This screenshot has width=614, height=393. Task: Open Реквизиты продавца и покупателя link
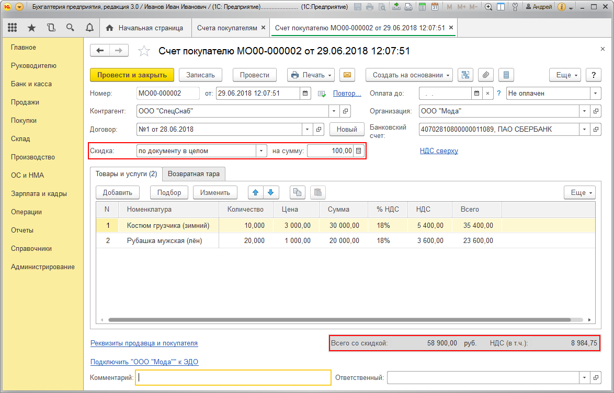click(x=144, y=343)
